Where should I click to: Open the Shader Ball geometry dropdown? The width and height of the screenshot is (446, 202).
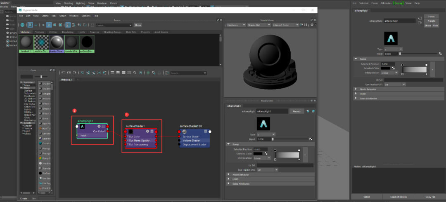coord(259,25)
